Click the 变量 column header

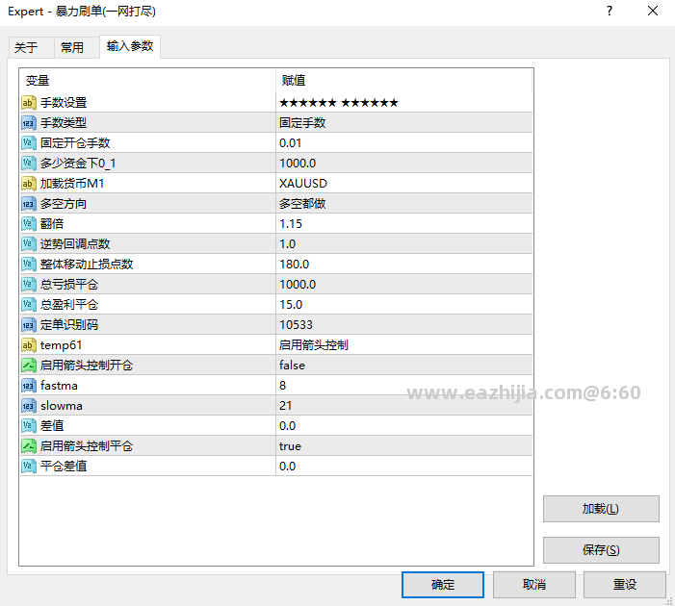147,81
